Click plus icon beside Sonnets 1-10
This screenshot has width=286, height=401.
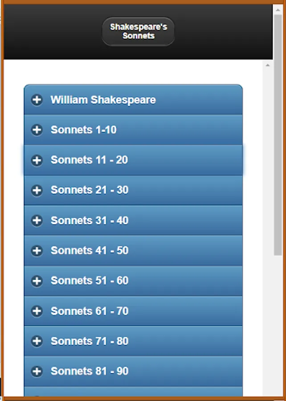coord(37,130)
